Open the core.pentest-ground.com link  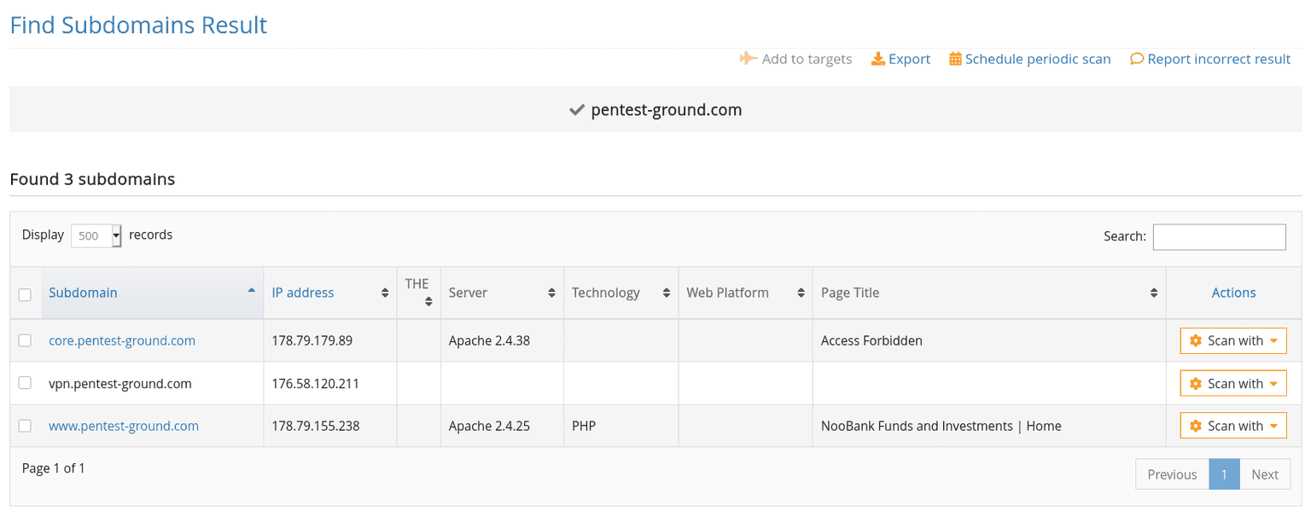coord(121,340)
